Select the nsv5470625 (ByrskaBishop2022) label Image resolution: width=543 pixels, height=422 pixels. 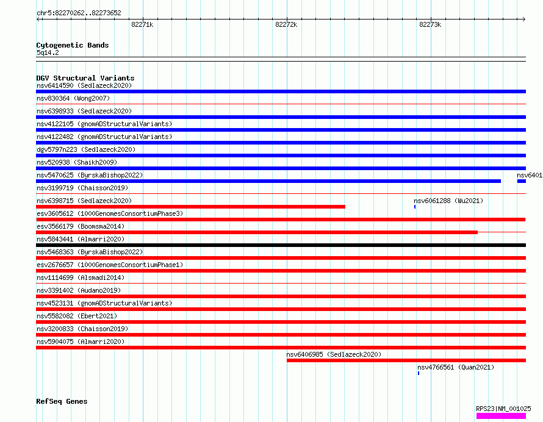click(x=90, y=175)
